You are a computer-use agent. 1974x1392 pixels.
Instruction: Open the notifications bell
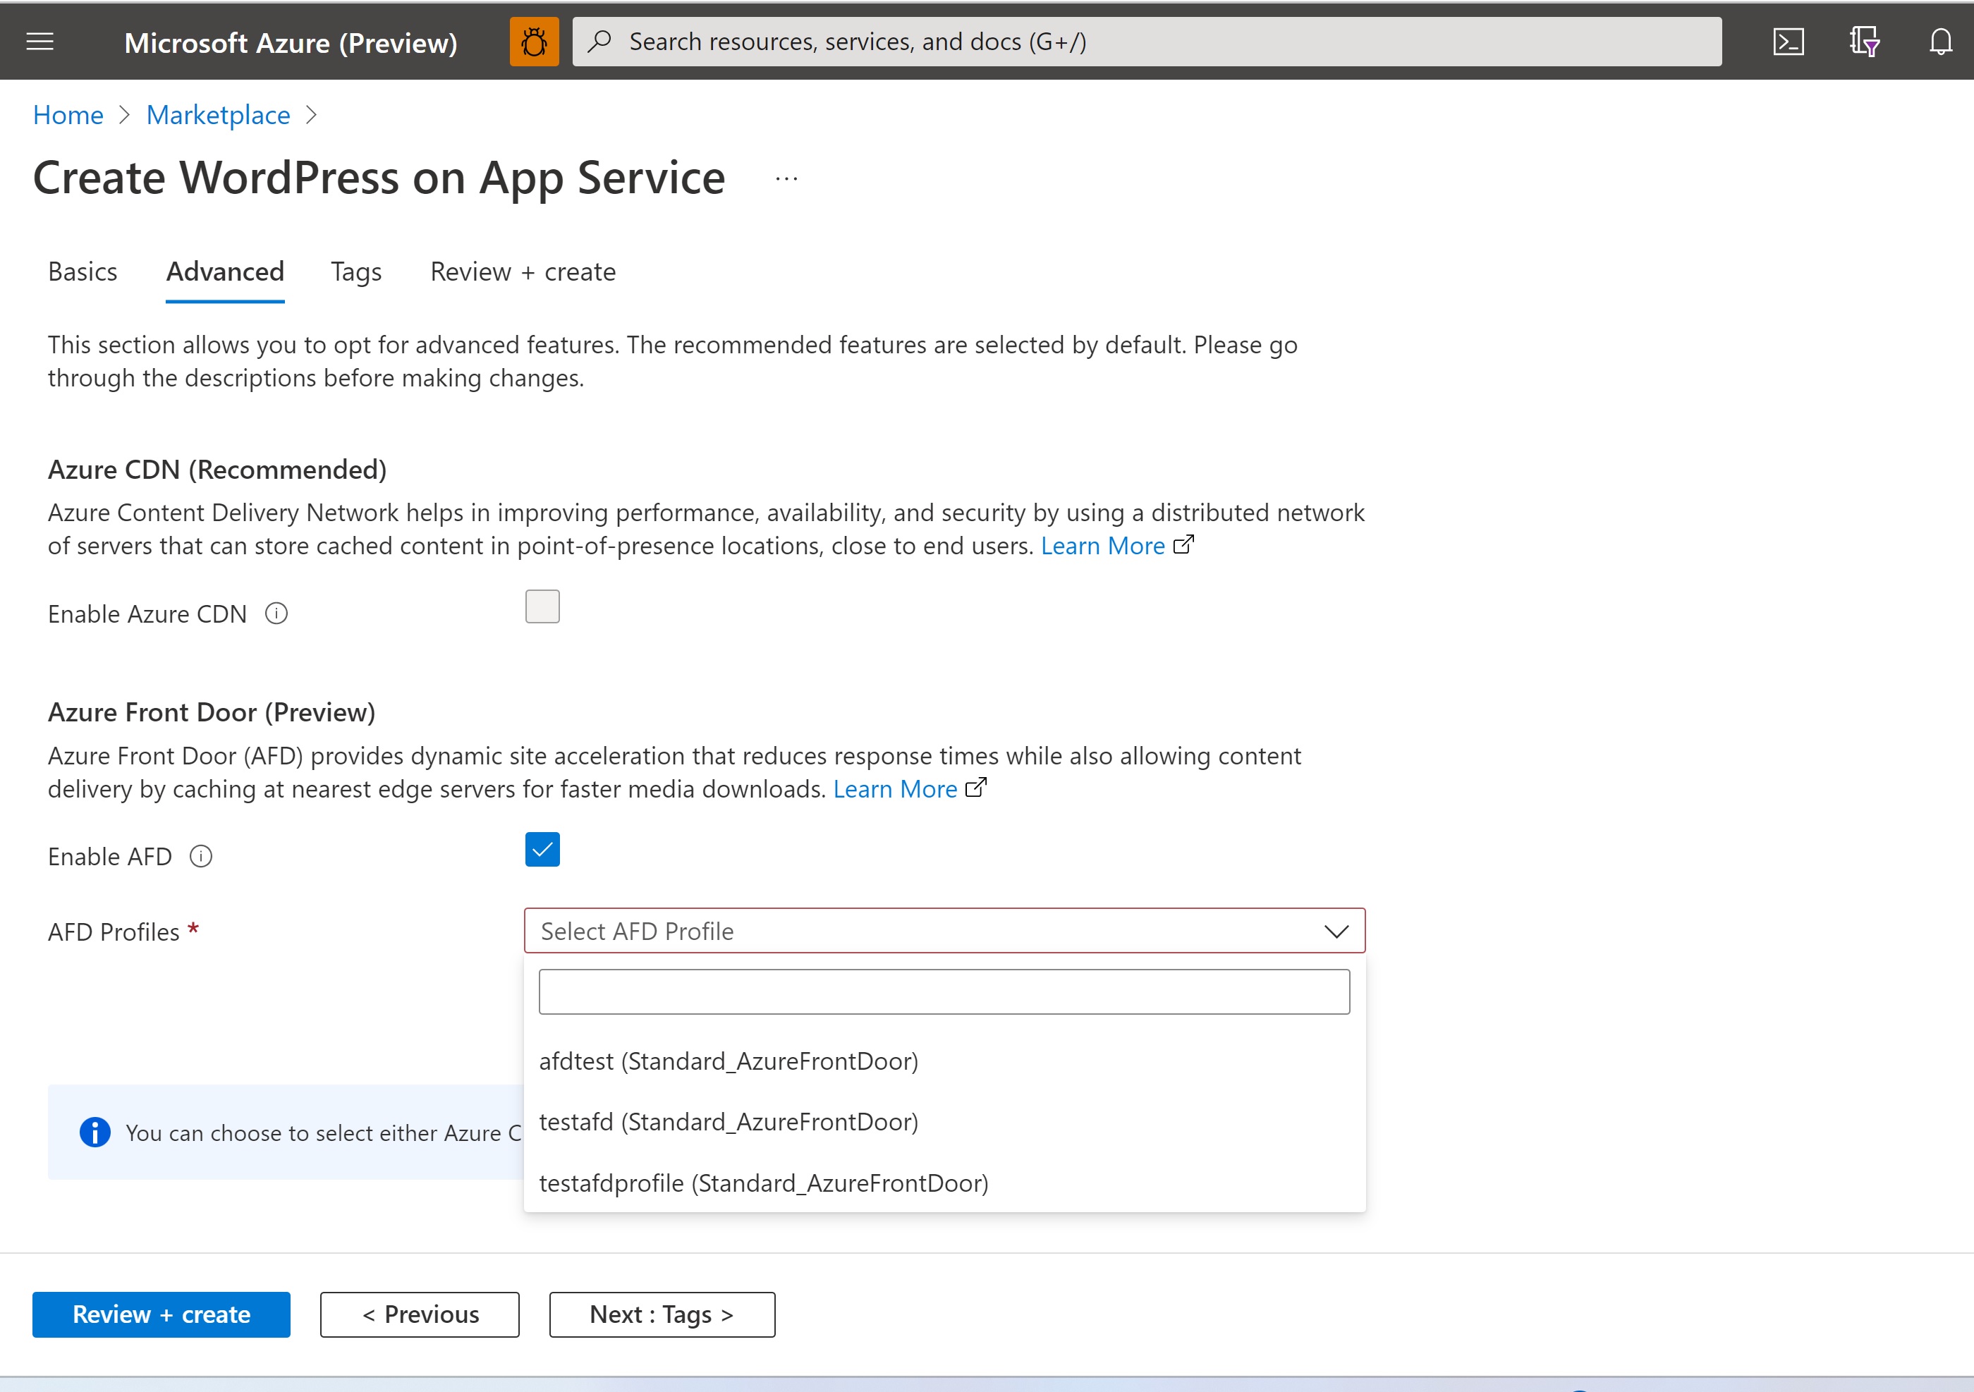coord(1940,42)
